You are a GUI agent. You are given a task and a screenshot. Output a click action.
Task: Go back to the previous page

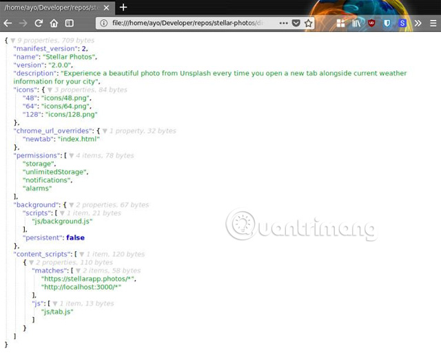(x=8, y=23)
